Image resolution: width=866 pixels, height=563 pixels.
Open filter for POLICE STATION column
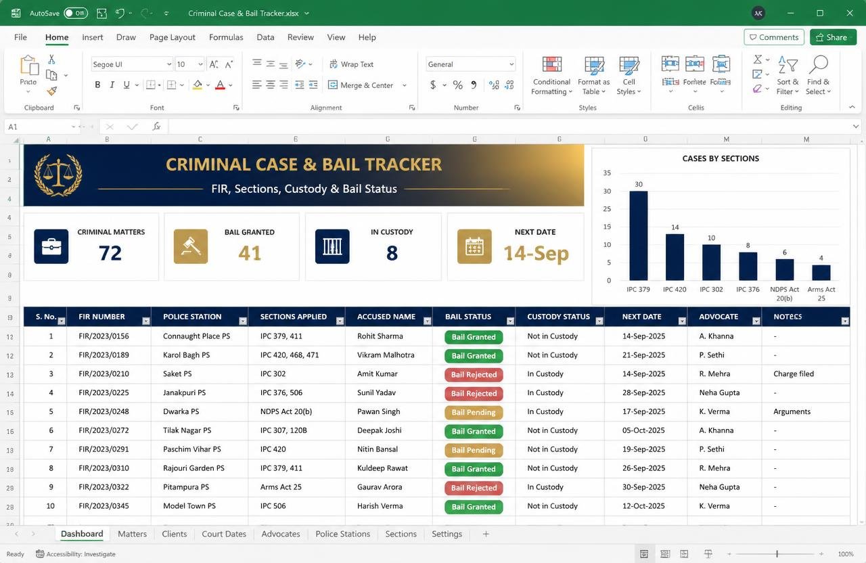[x=244, y=321]
